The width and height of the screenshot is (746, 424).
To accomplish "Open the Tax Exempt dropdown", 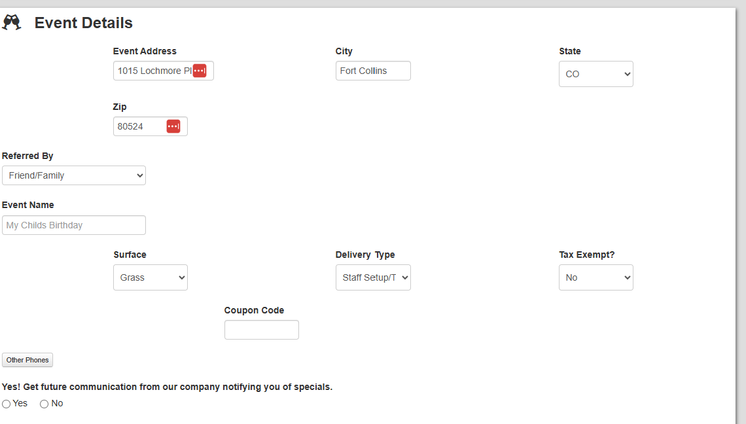I will pyautogui.click(x=595, y=277).
